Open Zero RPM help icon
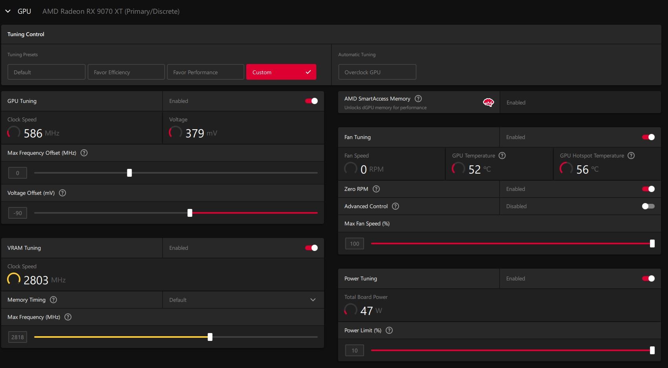Screen dimensions: 668x368 (376, 189)
